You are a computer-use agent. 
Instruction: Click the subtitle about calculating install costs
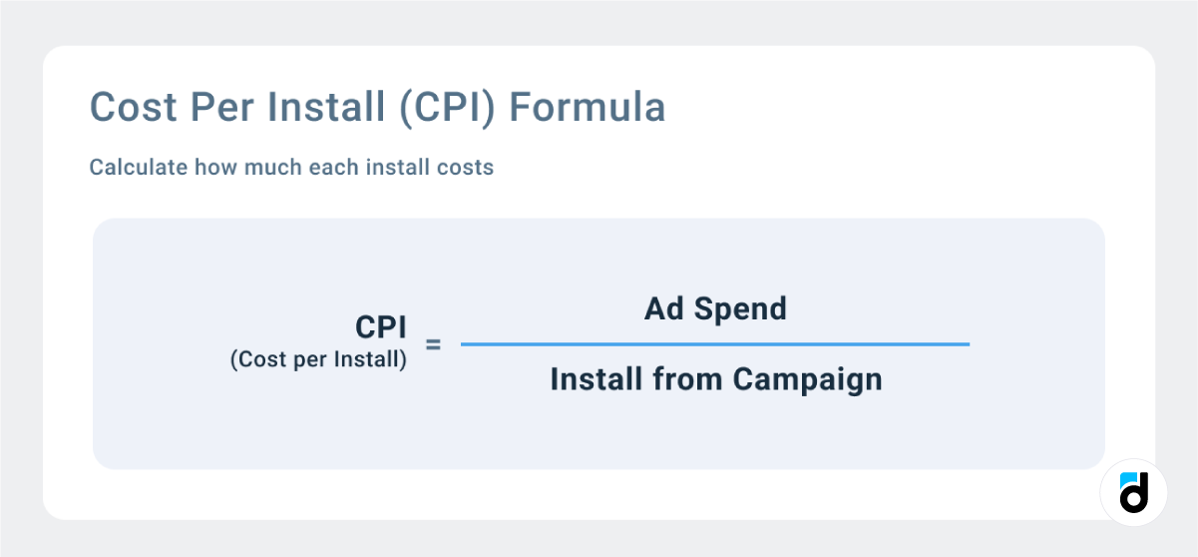coord(291,167)
